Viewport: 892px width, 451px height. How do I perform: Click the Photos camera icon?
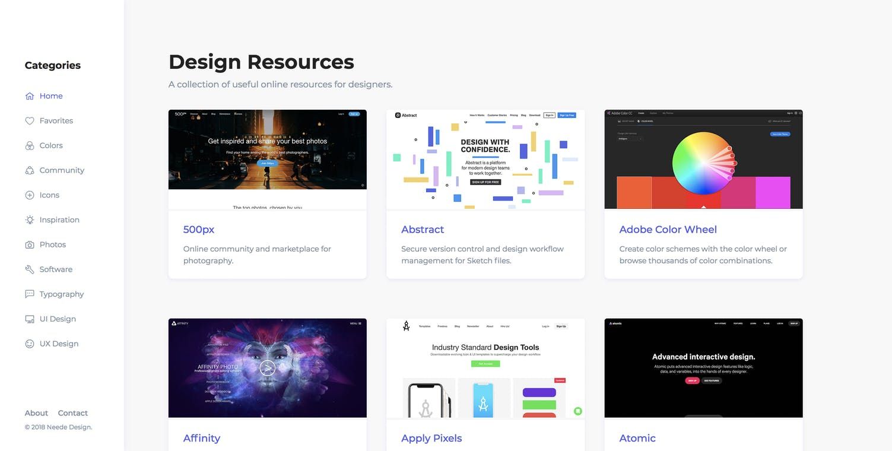[29, 244]
